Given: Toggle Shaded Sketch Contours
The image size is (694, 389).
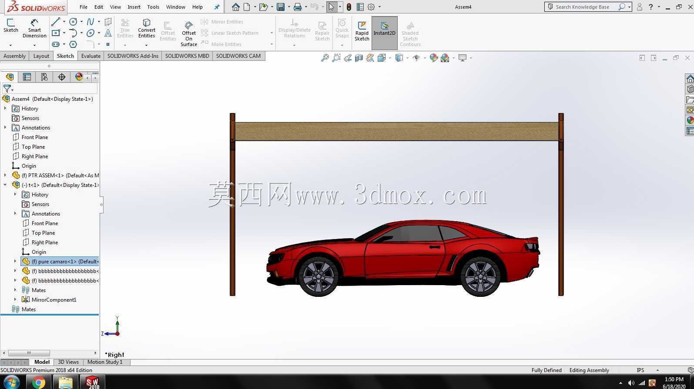Looking at the screenshot, I should pos(410,34).
